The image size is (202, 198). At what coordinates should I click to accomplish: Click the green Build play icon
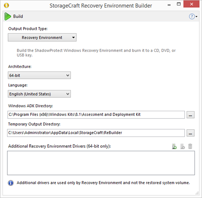click(x=8, y=17)
